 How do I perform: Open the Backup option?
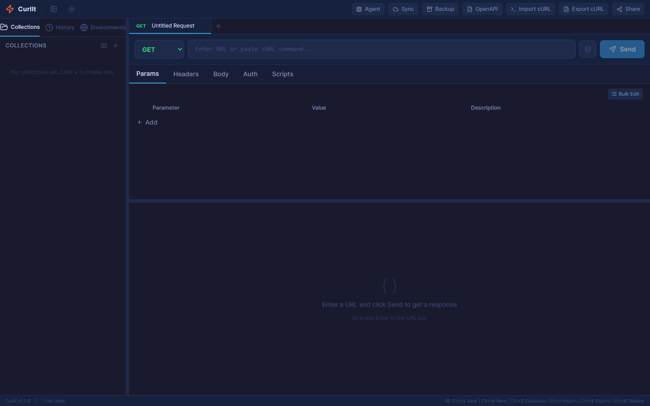(x=440, y=9)
